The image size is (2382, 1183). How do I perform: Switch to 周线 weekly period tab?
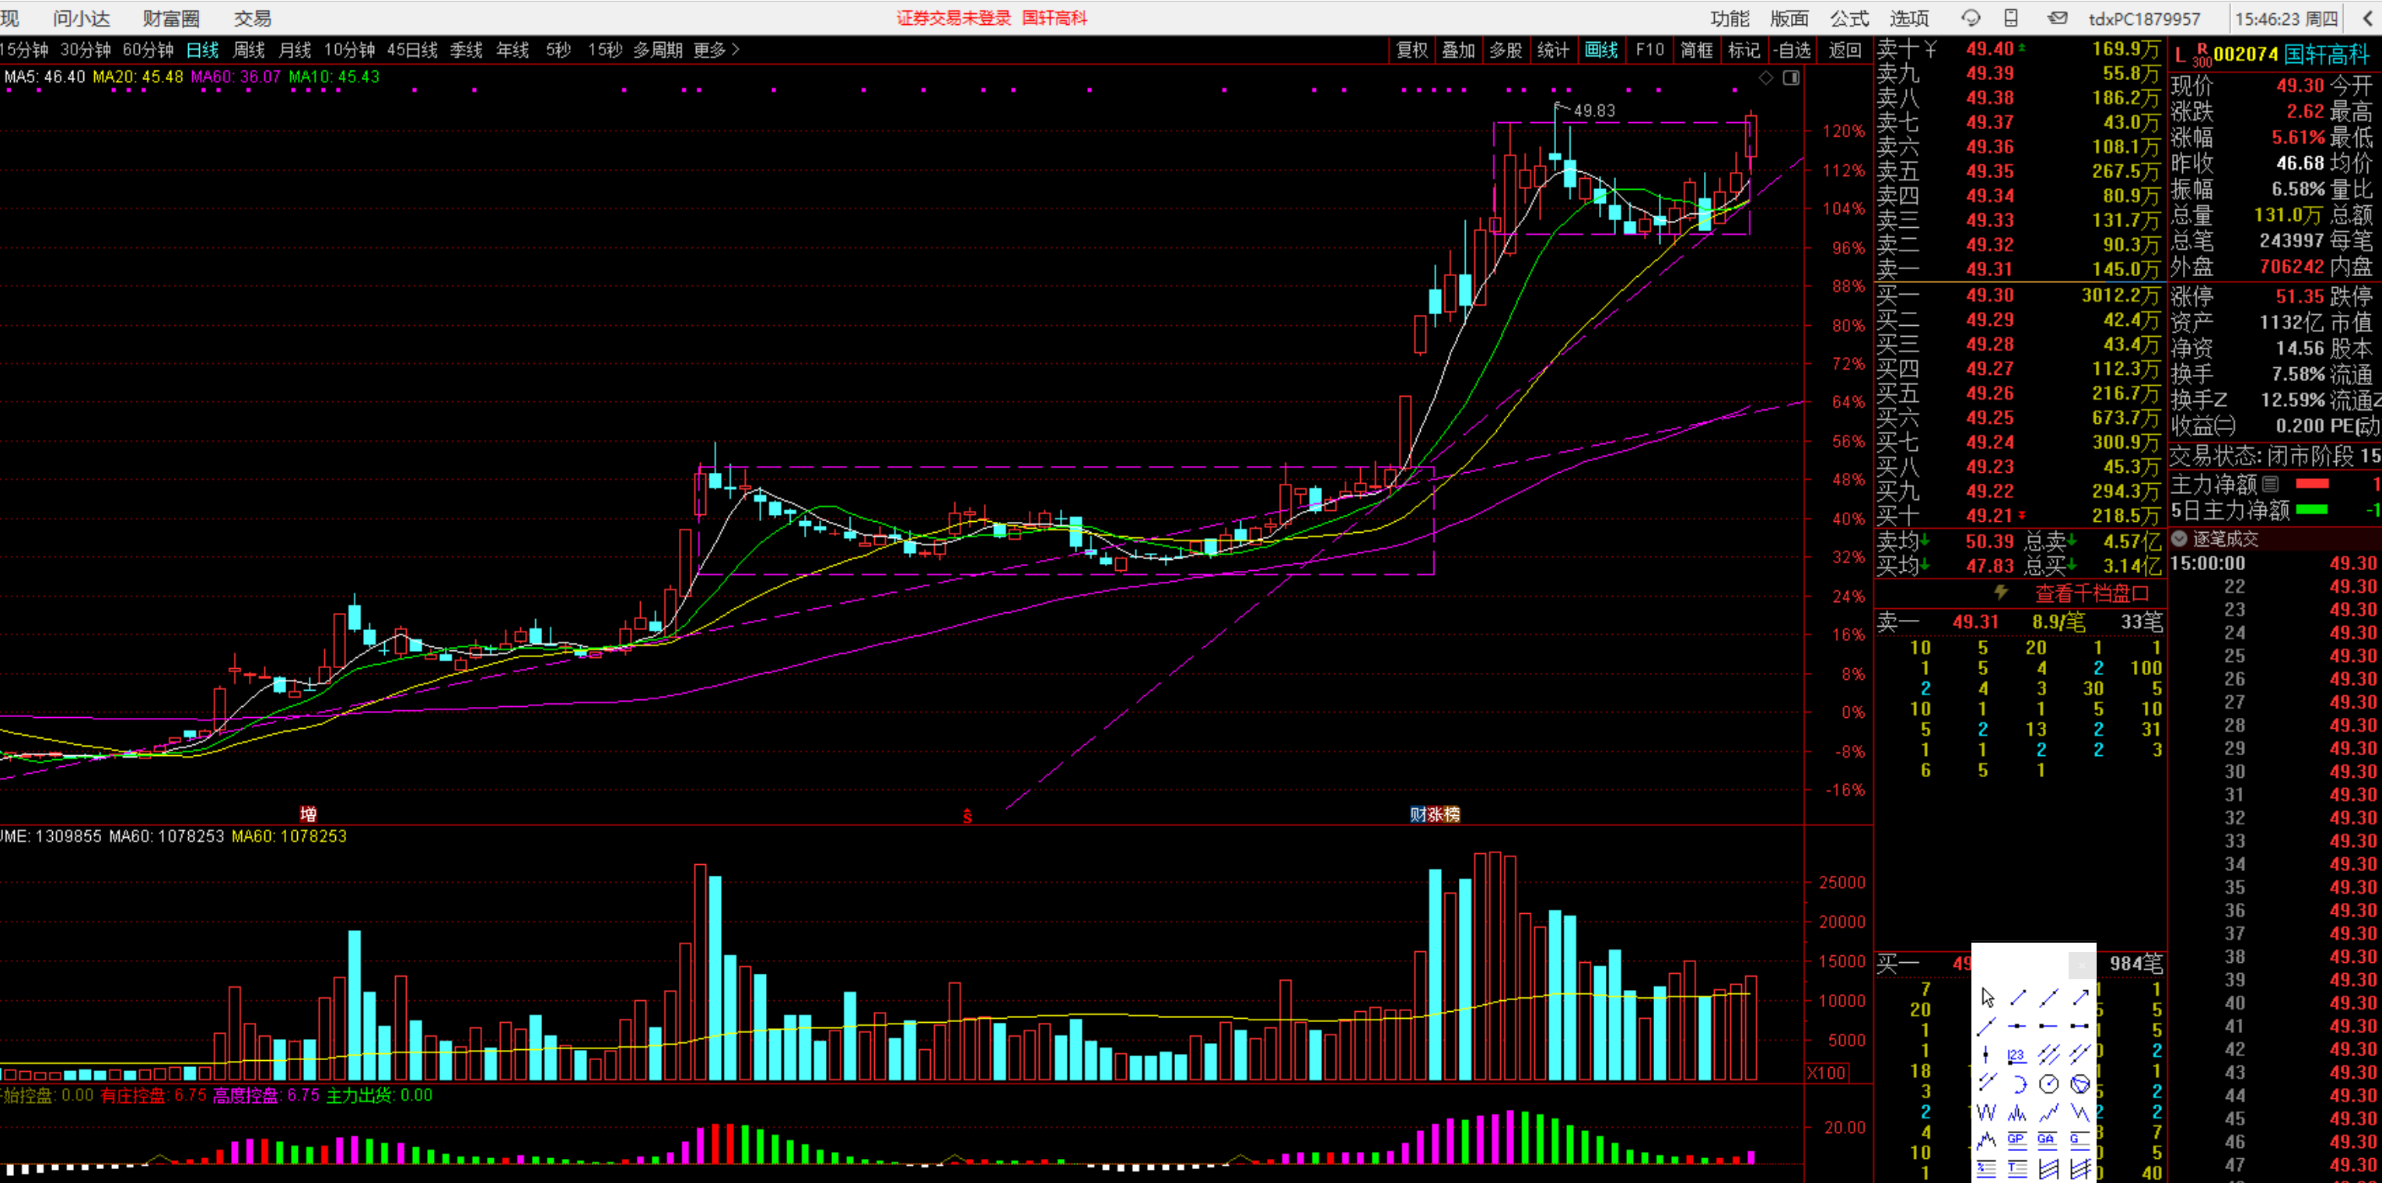249,50
